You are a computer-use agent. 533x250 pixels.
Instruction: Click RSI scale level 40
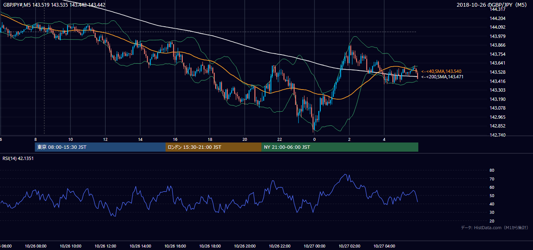coord(492,204)
